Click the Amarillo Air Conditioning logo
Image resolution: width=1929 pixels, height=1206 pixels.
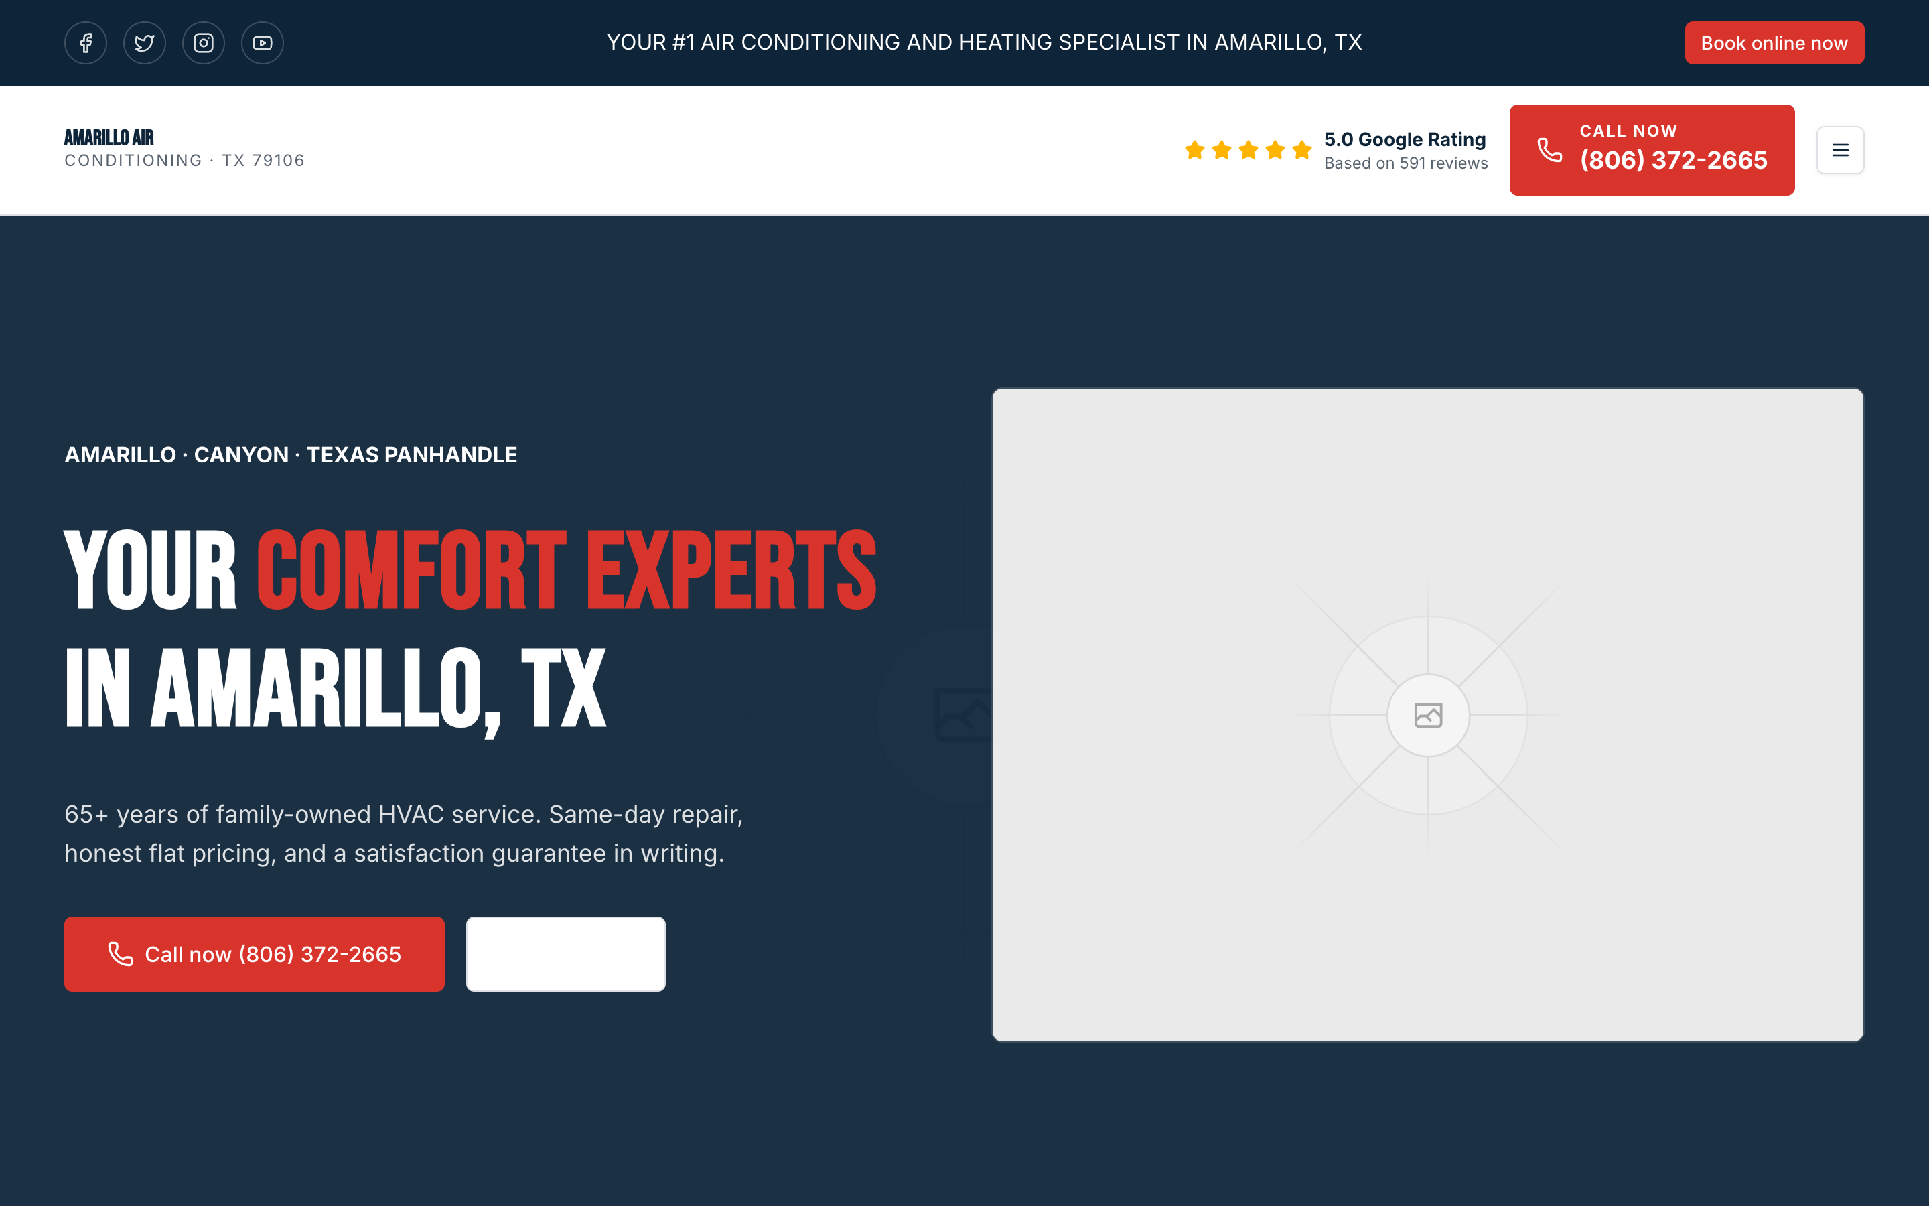coord(184,149)
